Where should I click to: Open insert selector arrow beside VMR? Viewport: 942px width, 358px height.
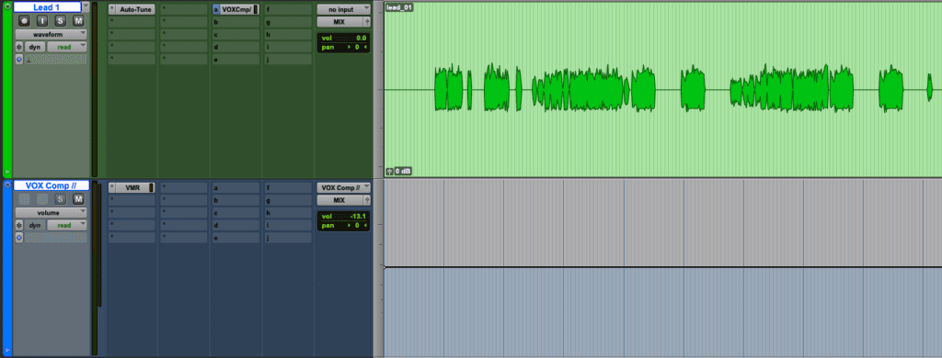click(111, 187)
